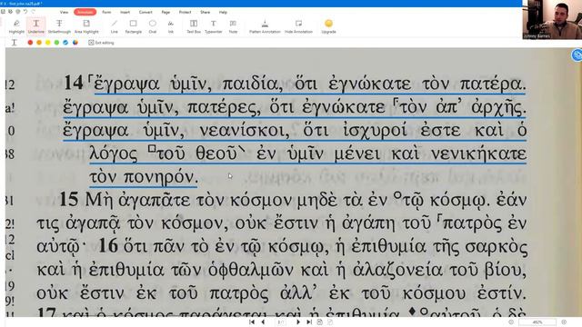
Task: Open the Annotate tab
Action: point(85,12)
